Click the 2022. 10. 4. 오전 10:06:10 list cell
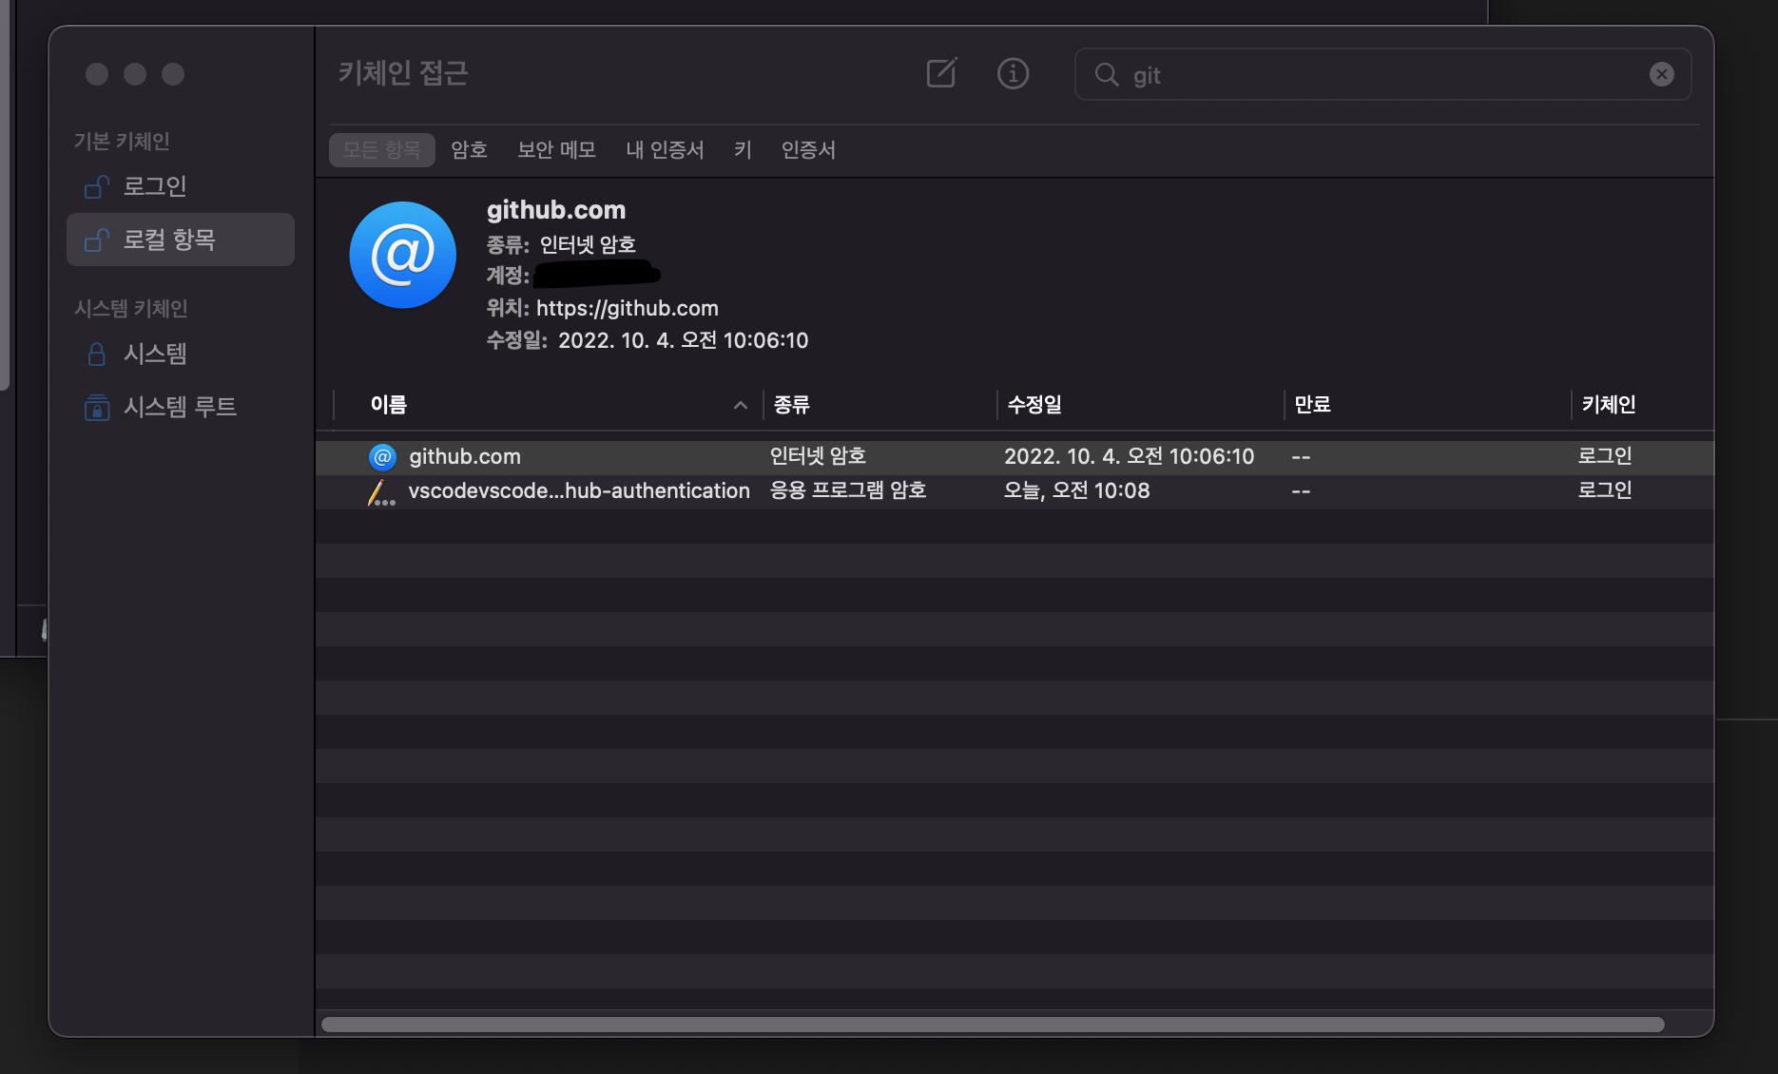This screenshot has height=1074, width=1778. tap(1130, 456)
